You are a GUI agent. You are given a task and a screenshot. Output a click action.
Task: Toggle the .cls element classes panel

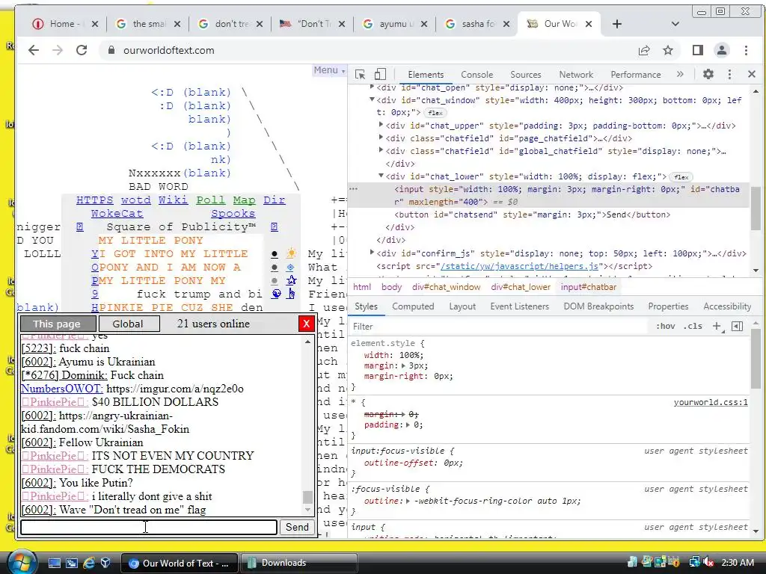[692, 326]
